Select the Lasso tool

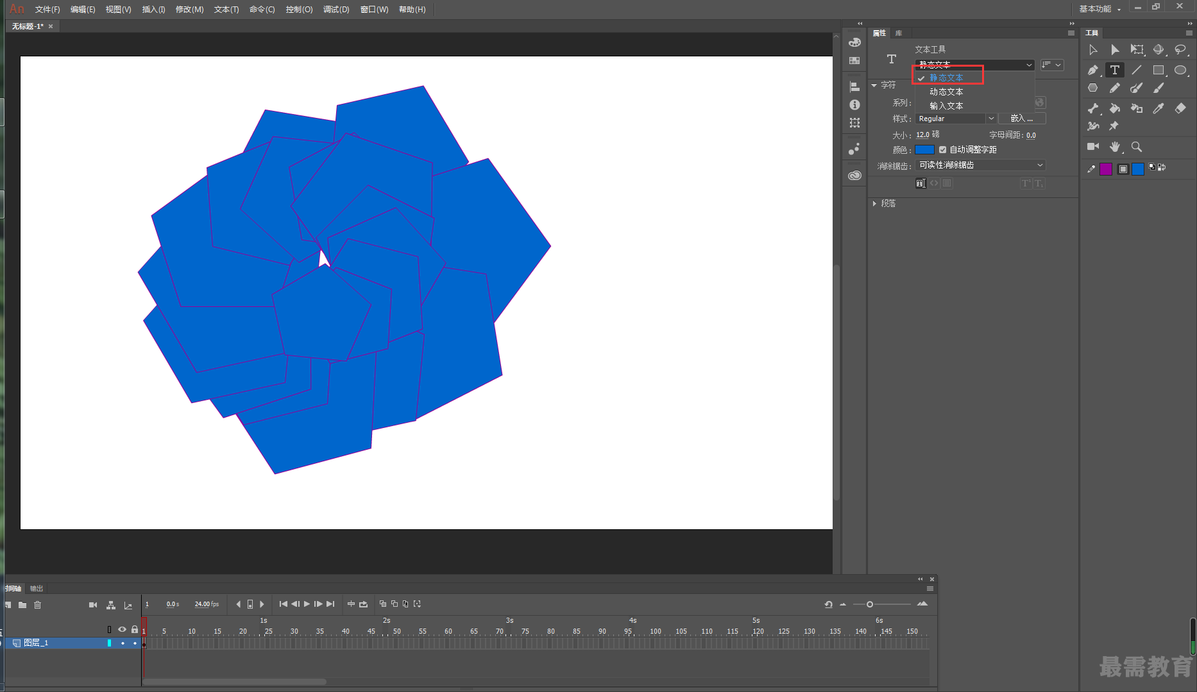click(1180, 50)
